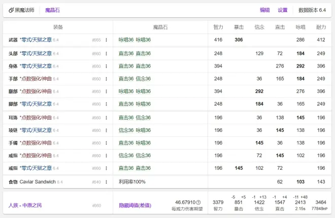
Task: Click the 耳饰 row more-options icon
Action: pyautogui.click(x=106, y=118)
